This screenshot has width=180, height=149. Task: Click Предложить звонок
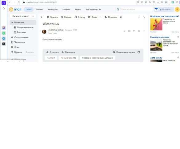[124, 52]
